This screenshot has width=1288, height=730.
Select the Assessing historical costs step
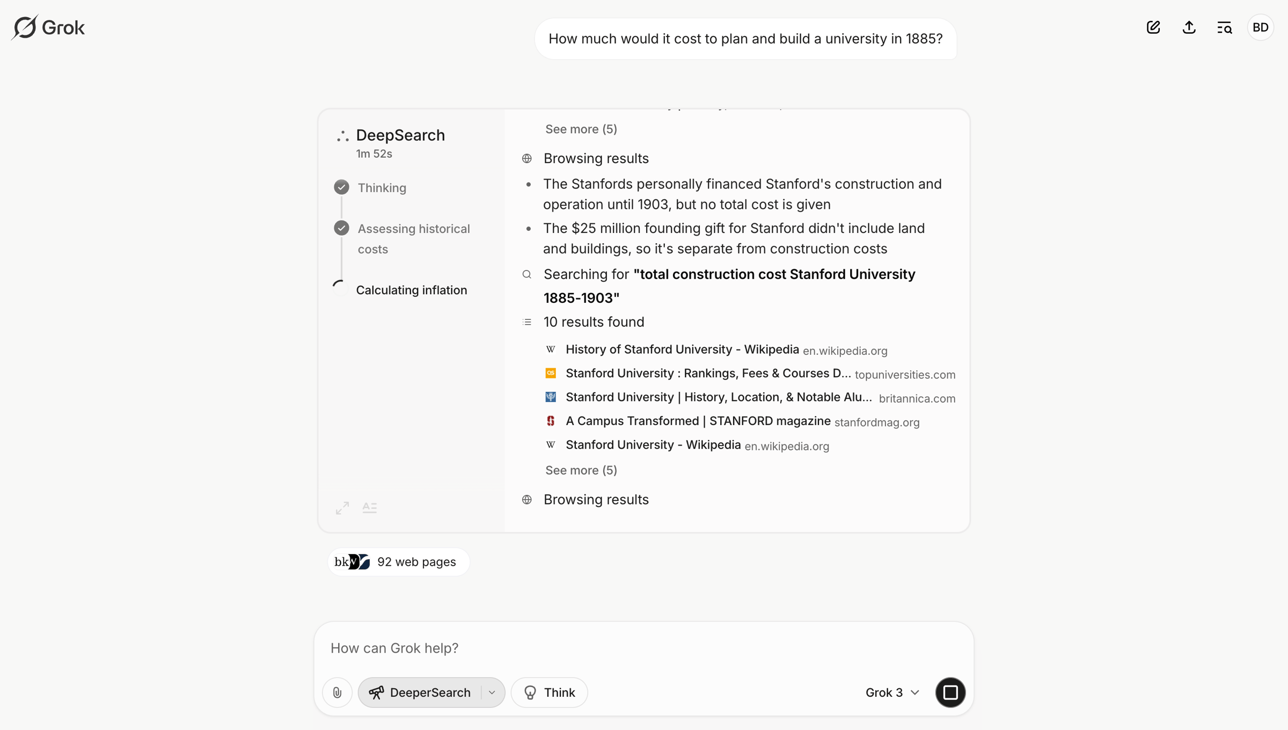(x=414, y=239)
